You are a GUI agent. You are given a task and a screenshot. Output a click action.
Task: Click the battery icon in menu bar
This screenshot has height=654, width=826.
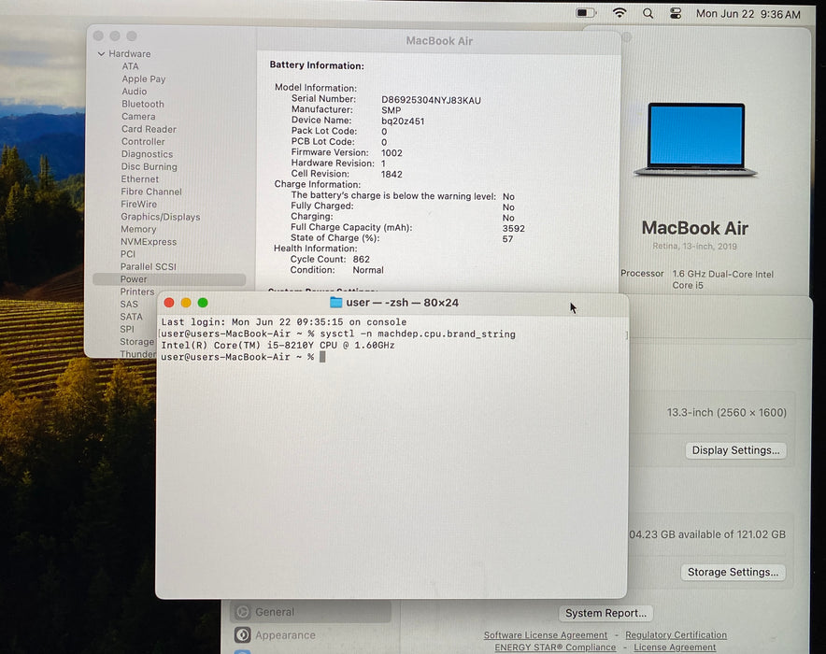coord(586,13)
